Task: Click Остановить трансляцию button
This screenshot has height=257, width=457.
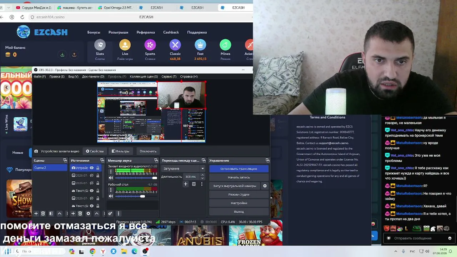Action: point(239,169)
